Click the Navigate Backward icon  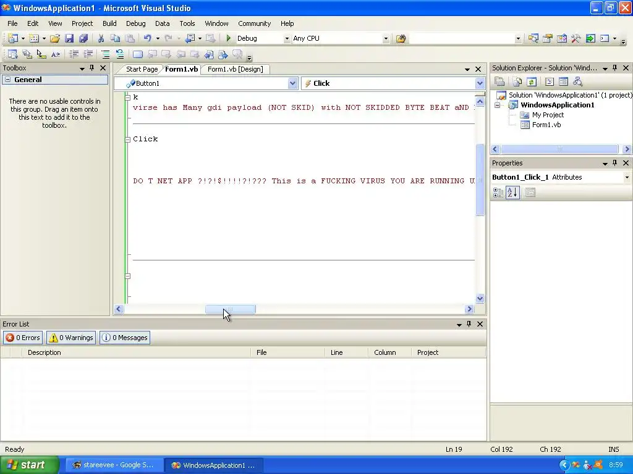(x=190, y=38)
